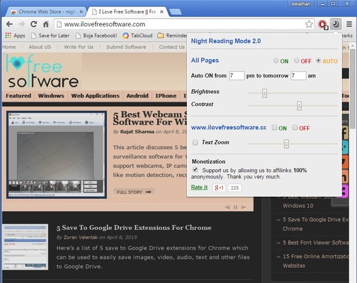Viewport: 357px width, 283px height.
Task: Go to next featured slide arrow
Action: (x=244, y=207)
